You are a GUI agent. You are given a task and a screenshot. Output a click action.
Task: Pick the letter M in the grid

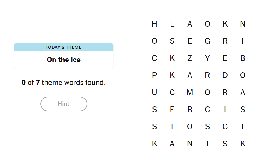[x=190, y=93]
